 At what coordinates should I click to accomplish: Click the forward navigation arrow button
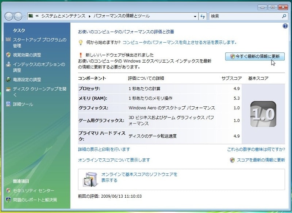[x=18, y=16]
